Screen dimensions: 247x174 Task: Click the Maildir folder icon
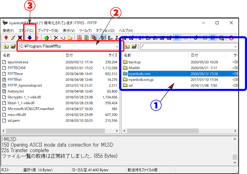(x=125, y=68)
